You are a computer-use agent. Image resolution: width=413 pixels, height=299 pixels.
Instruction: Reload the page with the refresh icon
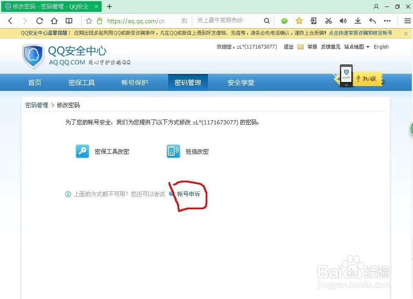tap(40, 21)
